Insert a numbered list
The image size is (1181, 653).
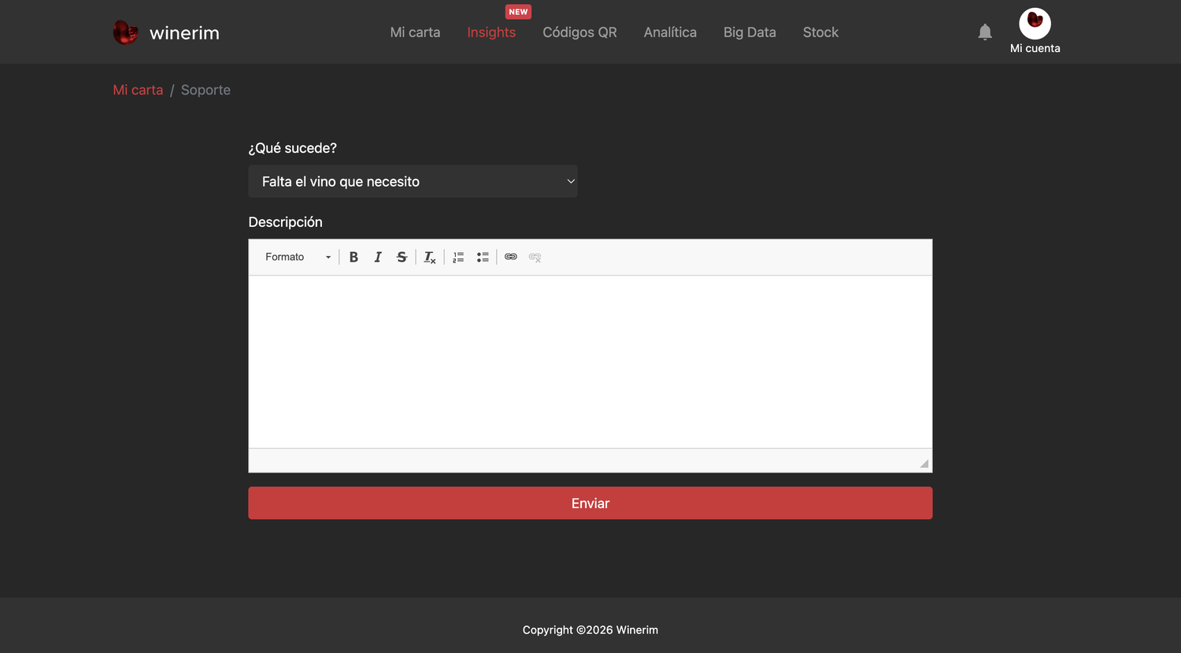pyautogui.click(x=458, y=257)
